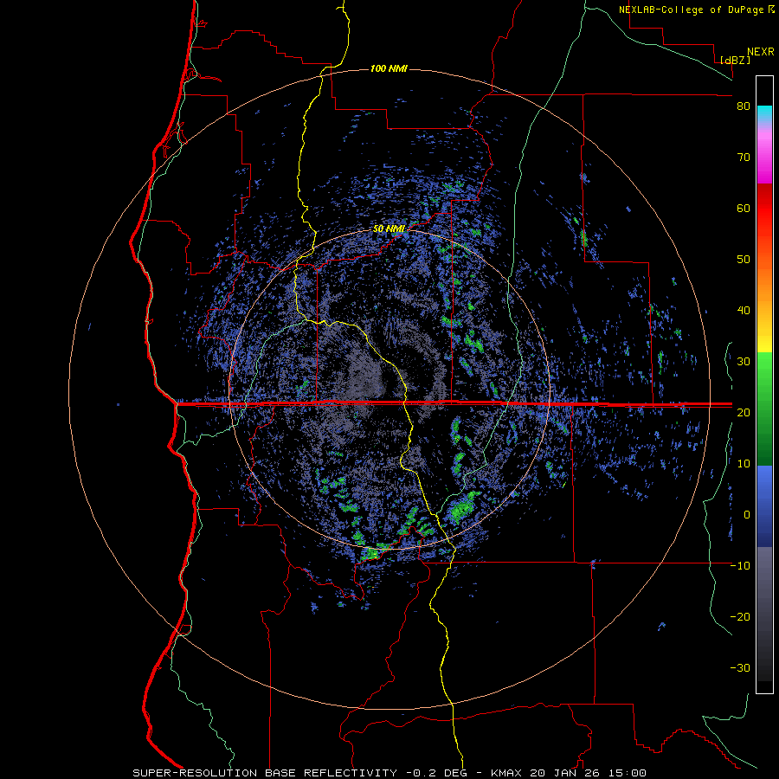Click the 50 NMI range ring label
Viewport: 779px width, 779px height.
(389, 229)
